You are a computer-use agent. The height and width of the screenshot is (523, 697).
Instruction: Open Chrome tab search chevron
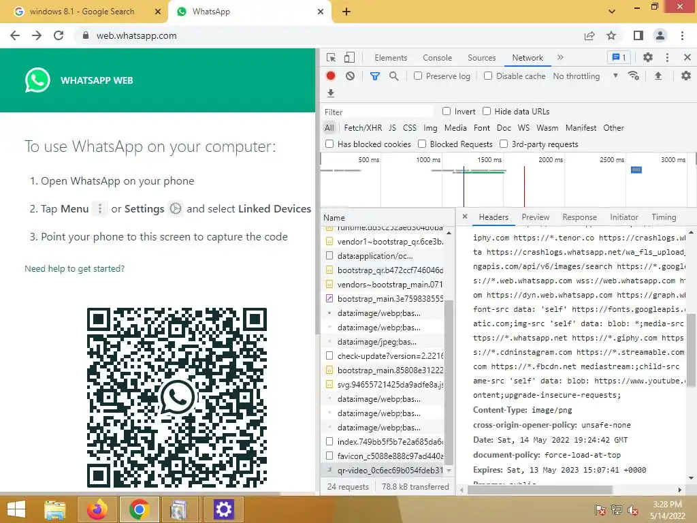coord(612,12)
